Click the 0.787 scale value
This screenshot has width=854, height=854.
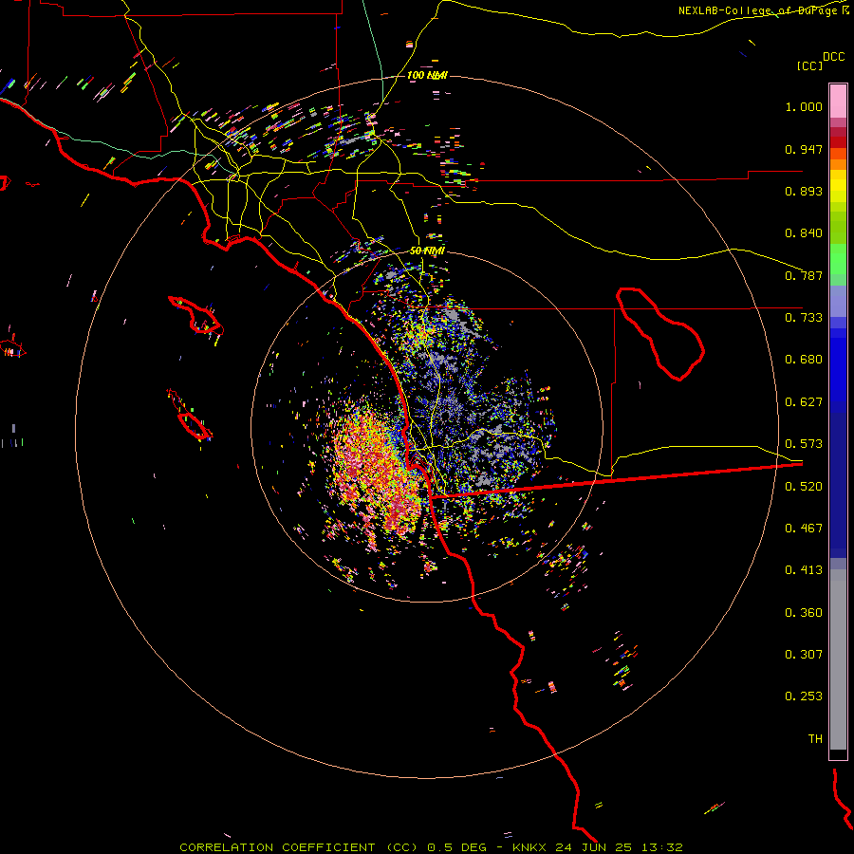[804, 275]
